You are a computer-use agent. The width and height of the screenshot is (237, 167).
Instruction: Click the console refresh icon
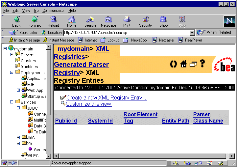[173, 64]
